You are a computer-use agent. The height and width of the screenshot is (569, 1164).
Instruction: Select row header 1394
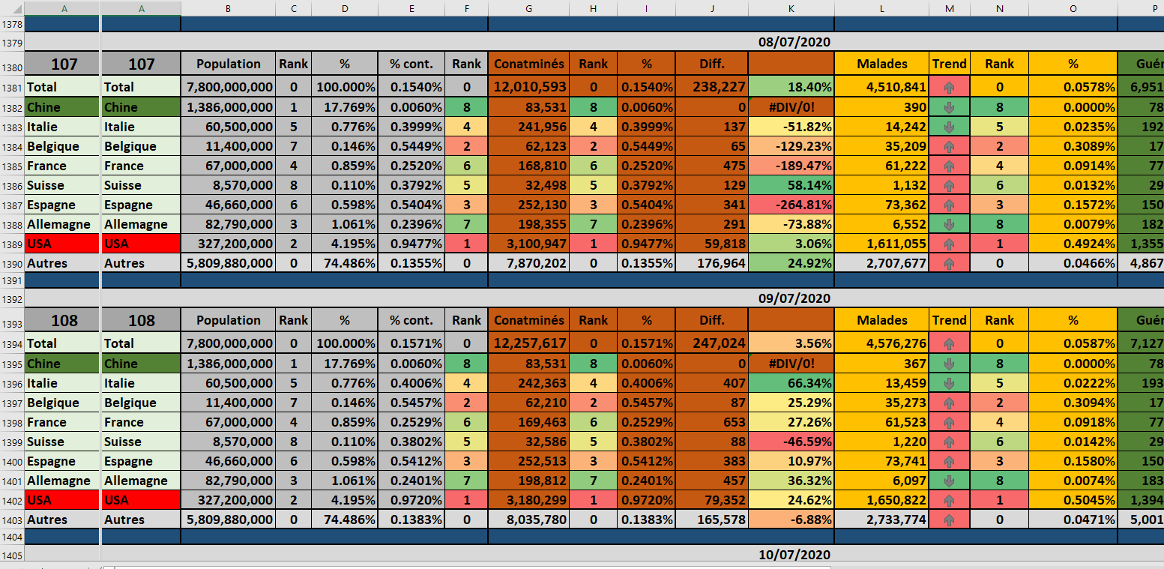tap(12, 343)
